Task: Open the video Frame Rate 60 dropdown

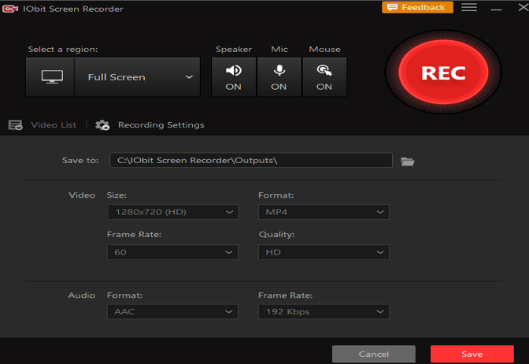Action: click(x=172, y=252)
